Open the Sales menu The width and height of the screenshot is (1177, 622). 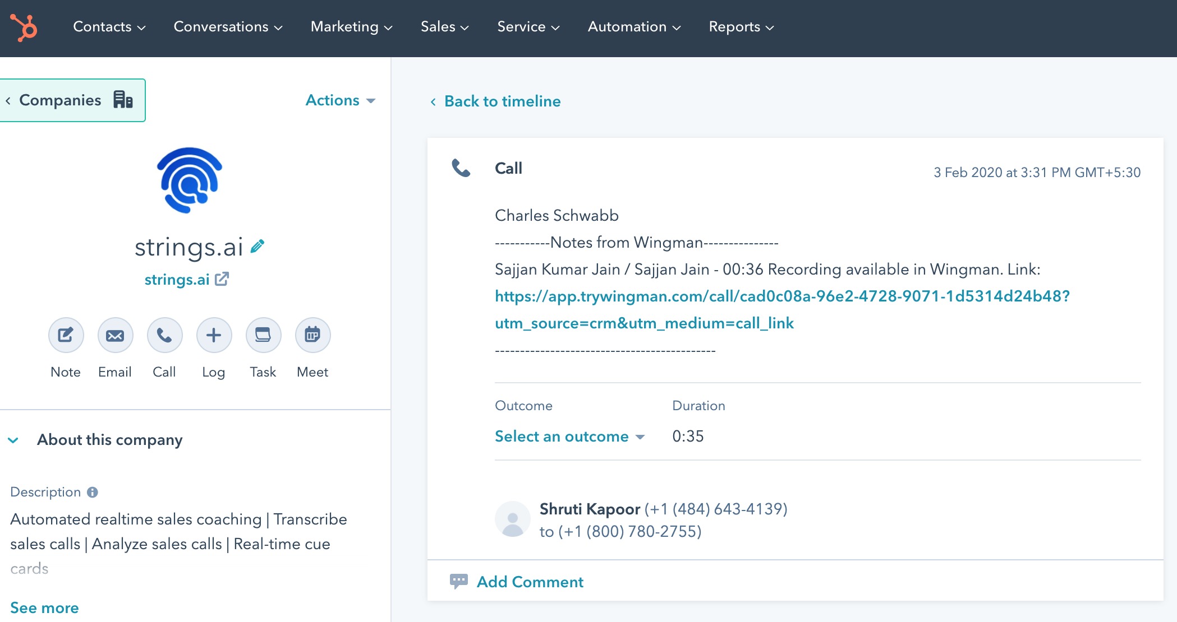pyautogui.click(x=444, y=27)
